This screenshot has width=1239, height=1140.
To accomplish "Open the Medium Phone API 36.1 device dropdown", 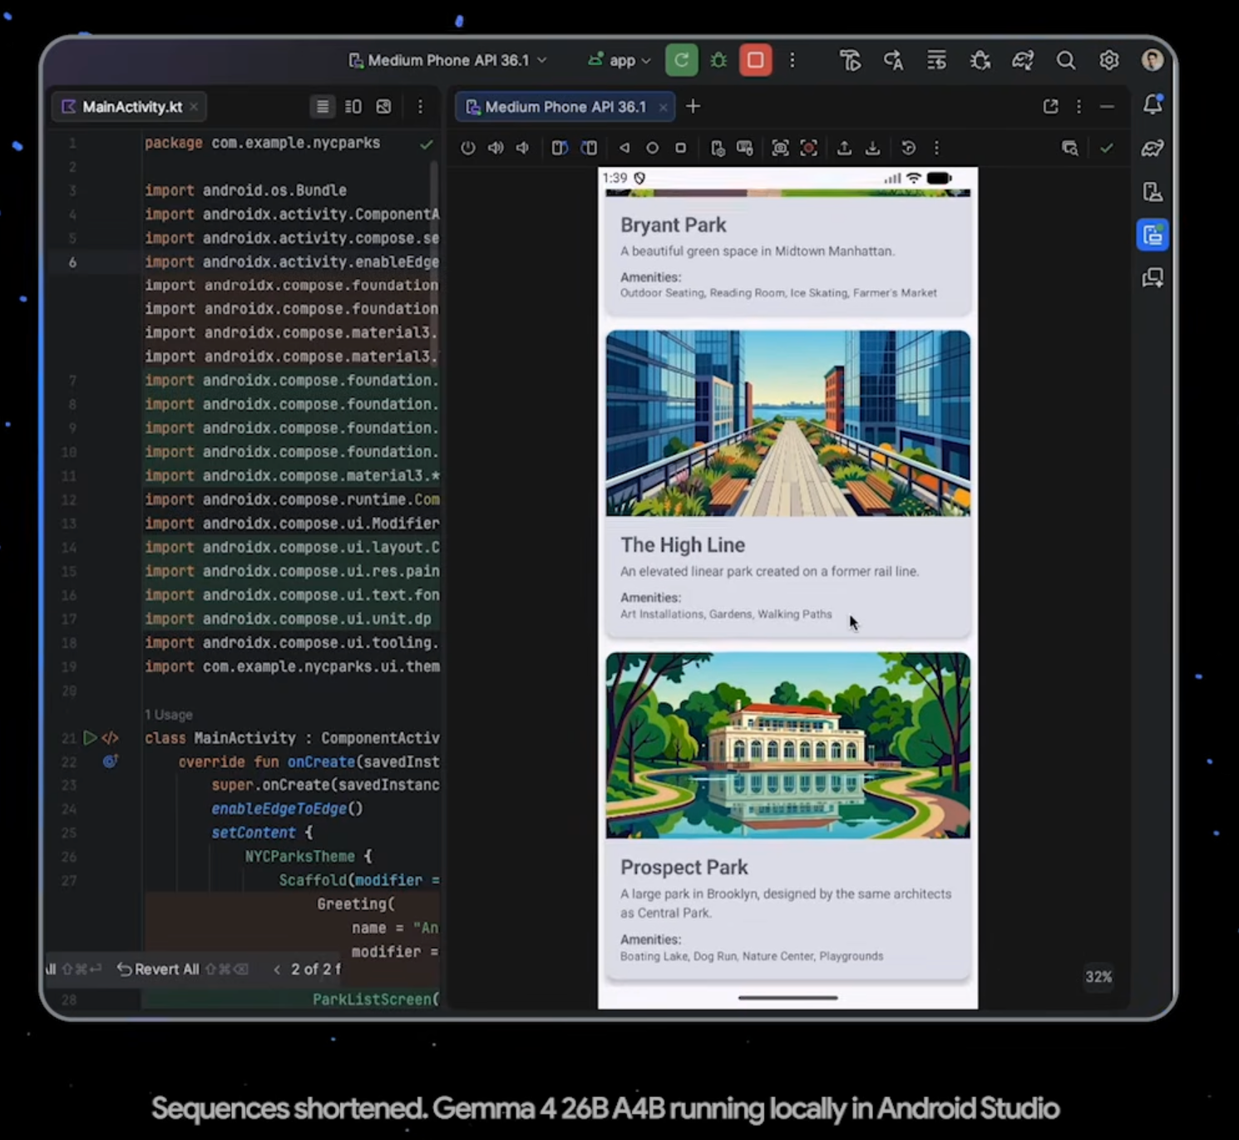I will (x=447, y=61).
